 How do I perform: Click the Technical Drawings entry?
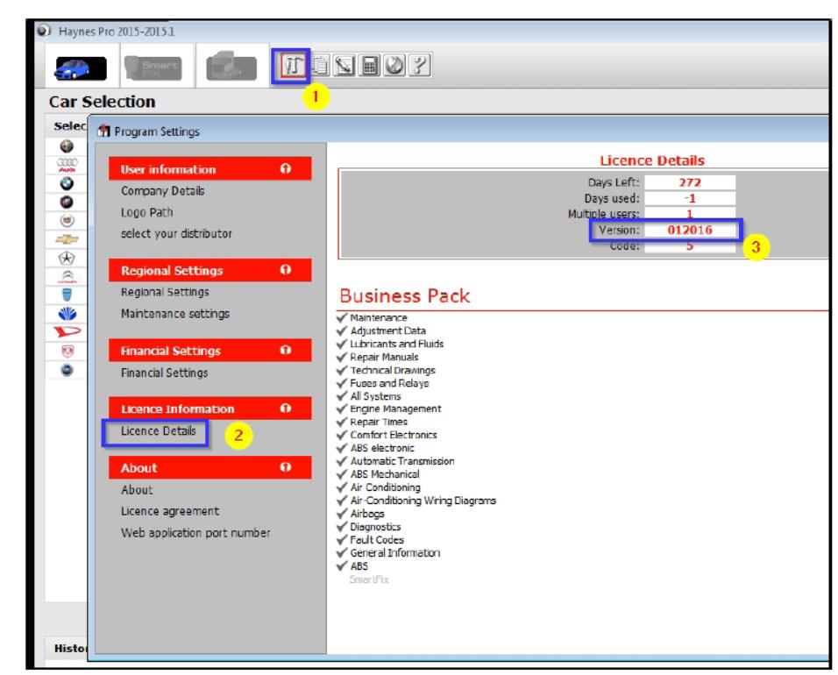pos(393,370)
